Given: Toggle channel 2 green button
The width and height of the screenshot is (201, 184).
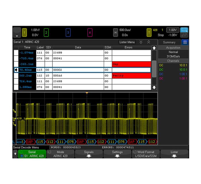Looking at the screenshot, I should point(46,32).
